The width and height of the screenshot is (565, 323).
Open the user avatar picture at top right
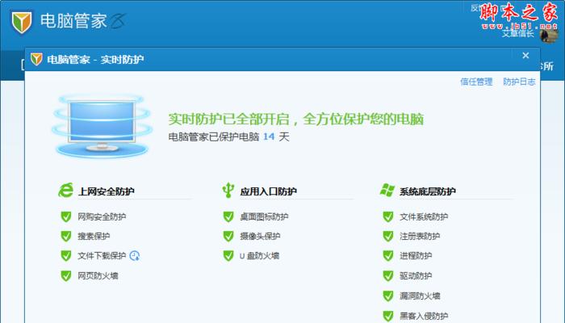pyautogui.click(x=548, y=36)
